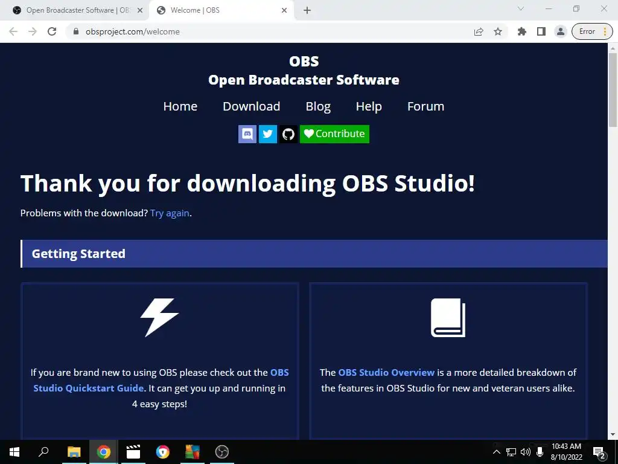Open the GitHub icon link
The height and width of the screenshot is (464, 618).
click(x=288, y=134)
